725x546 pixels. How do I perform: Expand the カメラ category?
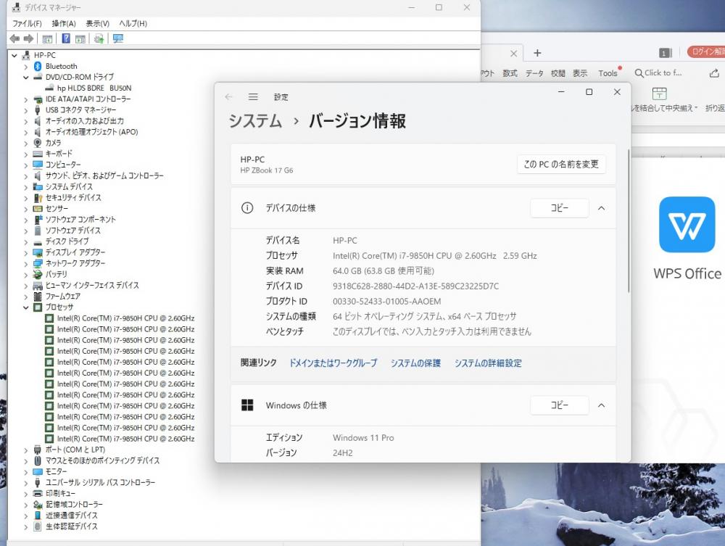tap(26, 144)
